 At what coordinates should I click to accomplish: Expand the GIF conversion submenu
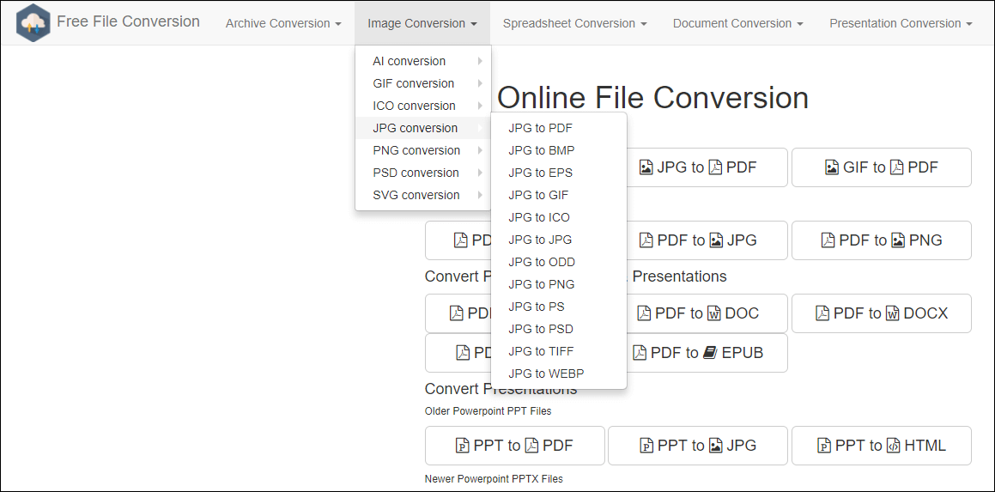pos(422,83)
